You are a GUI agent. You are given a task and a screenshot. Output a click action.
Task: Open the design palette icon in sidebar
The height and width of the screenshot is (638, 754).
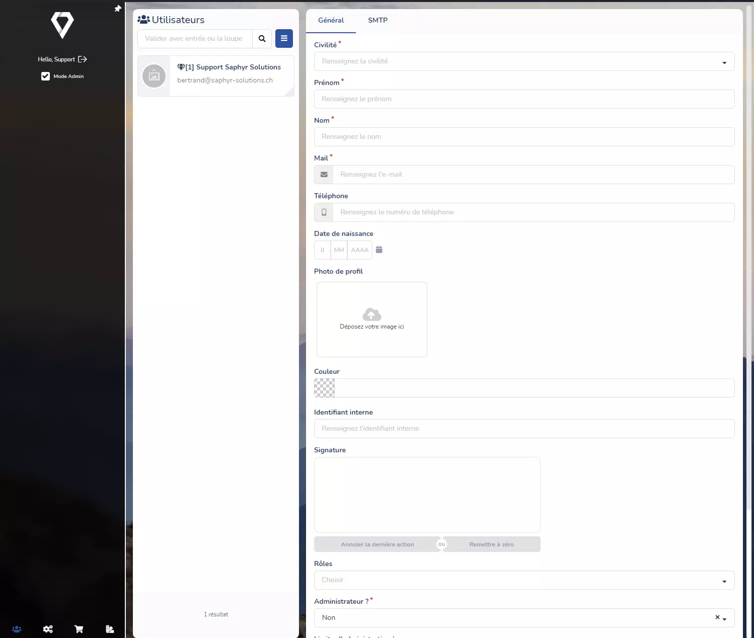click(110, 629)
